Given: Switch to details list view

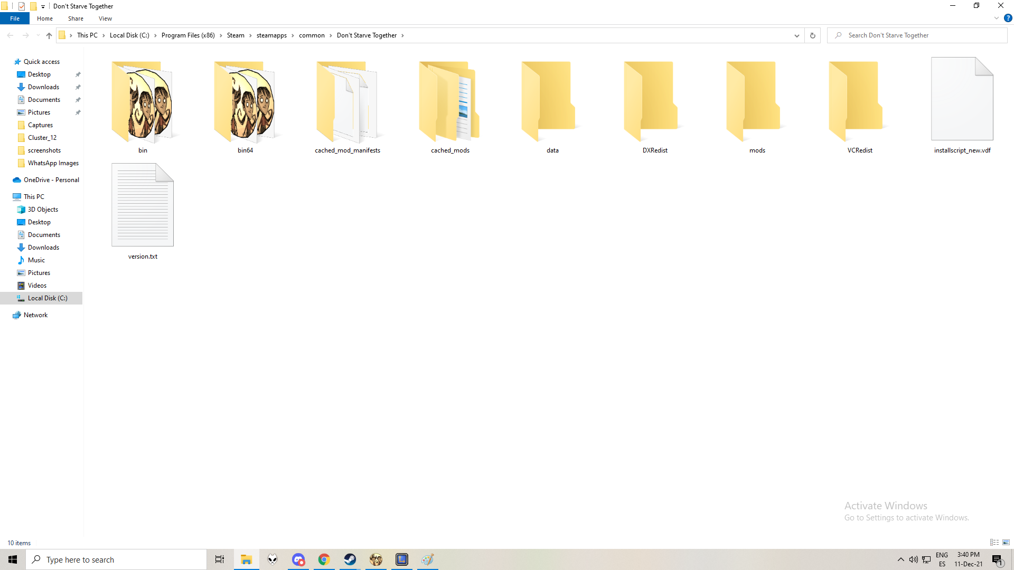Looking at the screenshot, I should click(x=994, y=543).
